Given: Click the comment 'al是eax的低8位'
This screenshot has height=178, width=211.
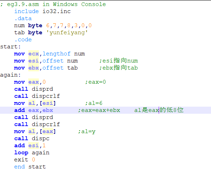Looking at the screenshot, I should tap(159, 110).
